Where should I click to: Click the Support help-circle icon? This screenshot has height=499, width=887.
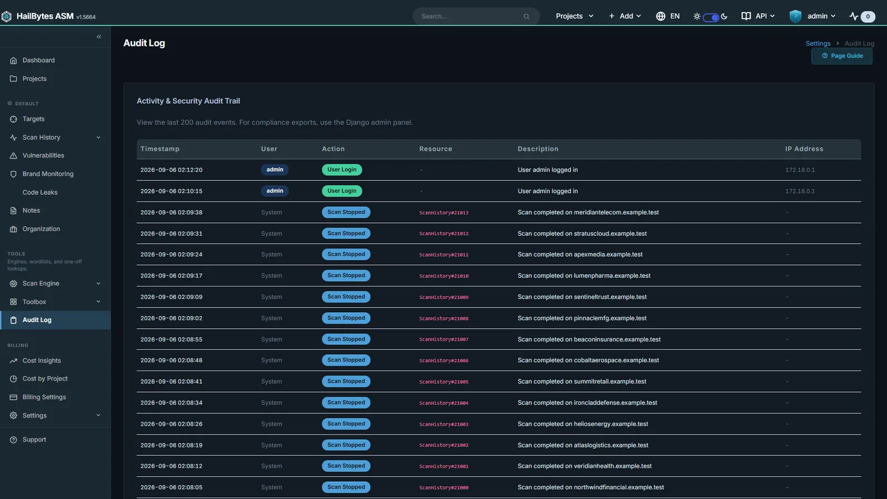[13, 440]
